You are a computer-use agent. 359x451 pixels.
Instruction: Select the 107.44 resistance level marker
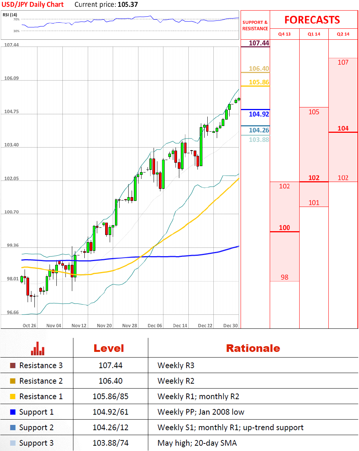pos(259,43)
